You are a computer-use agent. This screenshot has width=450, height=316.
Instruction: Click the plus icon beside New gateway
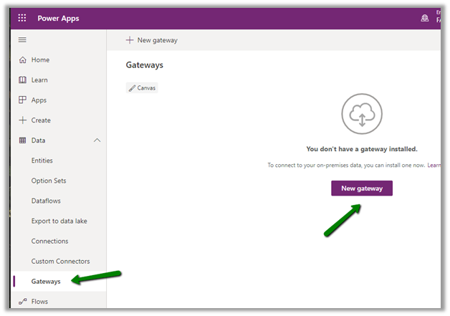pyautogui.click(x=130, y=40)
